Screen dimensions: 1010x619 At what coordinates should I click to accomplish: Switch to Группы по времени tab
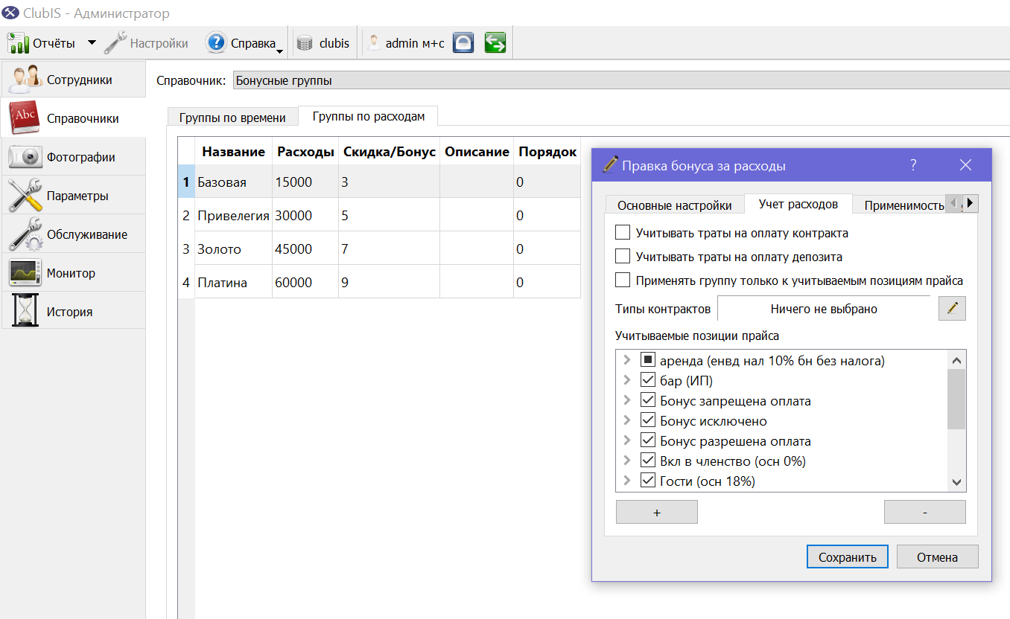coord(232,118)
